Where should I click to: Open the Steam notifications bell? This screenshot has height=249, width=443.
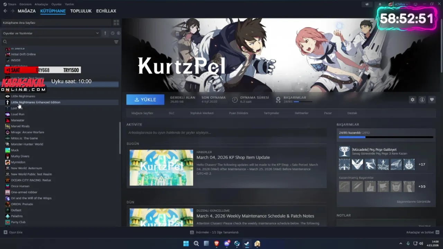[x=380, y=4]
